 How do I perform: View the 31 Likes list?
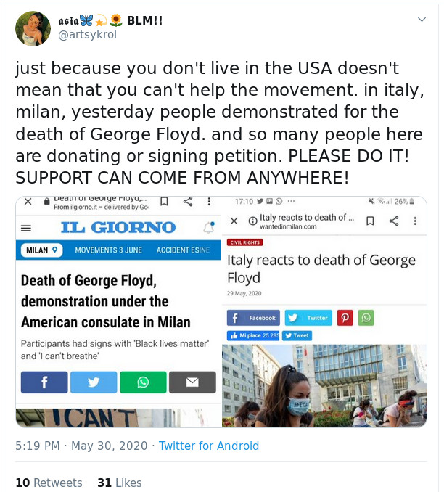(x=120, y=483)
